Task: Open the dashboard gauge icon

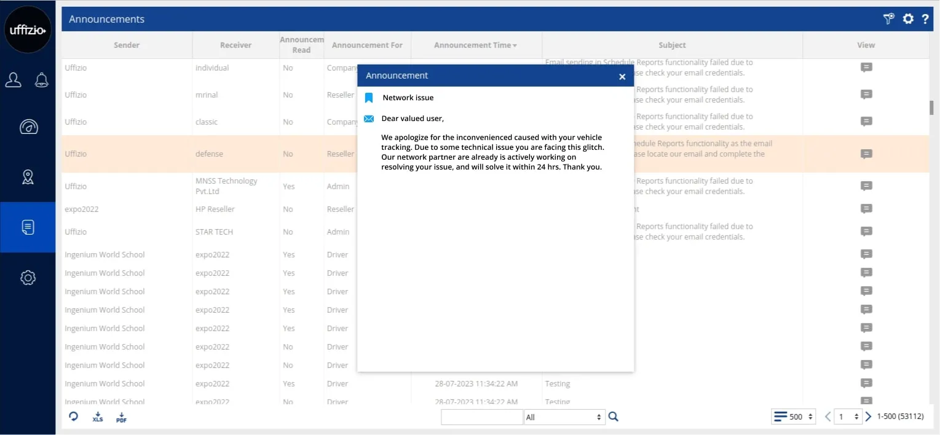Action: (x=28, y=127)
